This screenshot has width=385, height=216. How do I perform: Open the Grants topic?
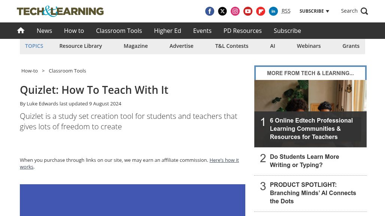(351, 46)
